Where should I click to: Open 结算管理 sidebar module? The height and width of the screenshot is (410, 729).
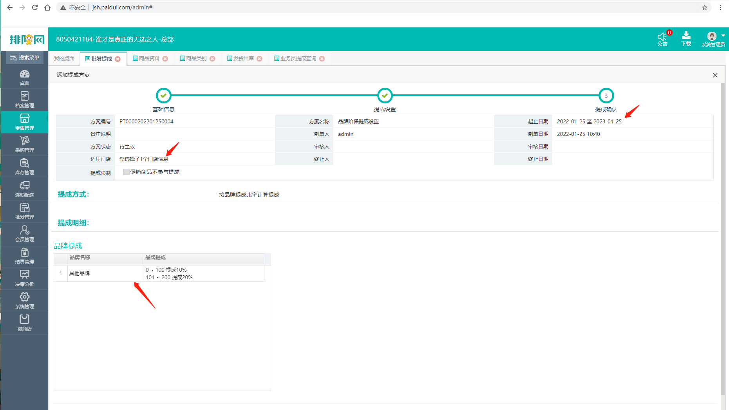tap(25, 256)
